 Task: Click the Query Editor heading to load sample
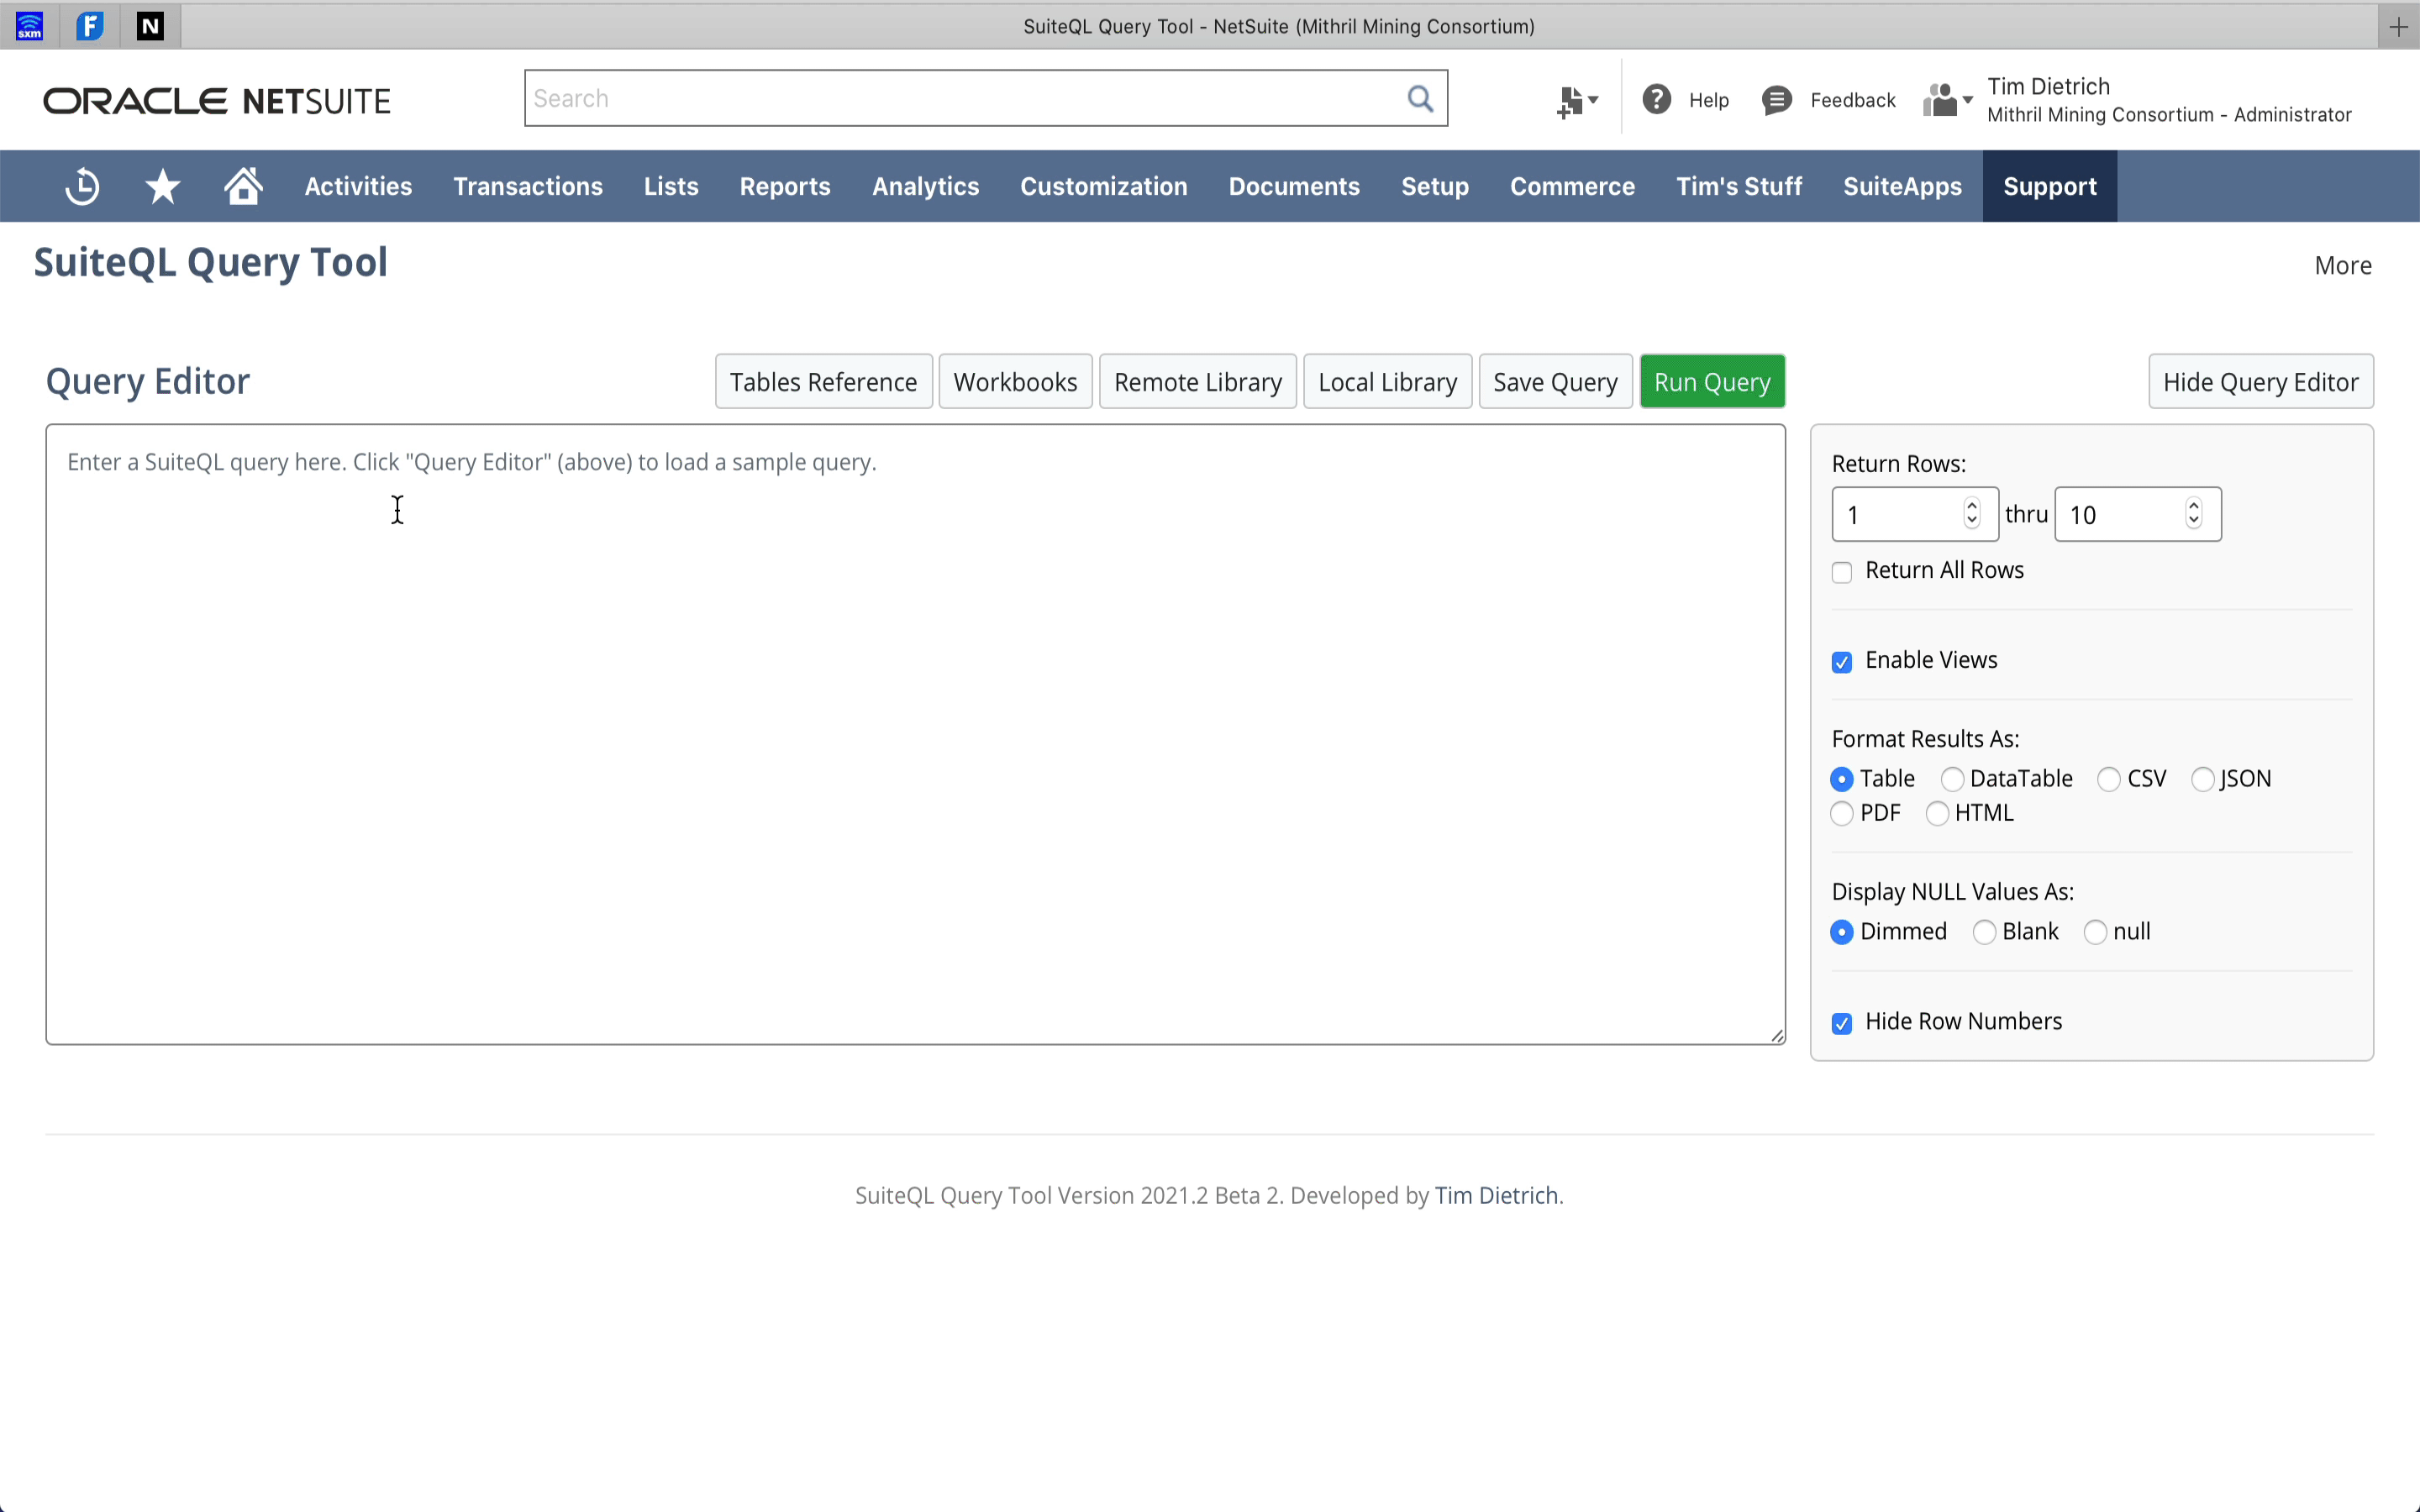[148, 382]
